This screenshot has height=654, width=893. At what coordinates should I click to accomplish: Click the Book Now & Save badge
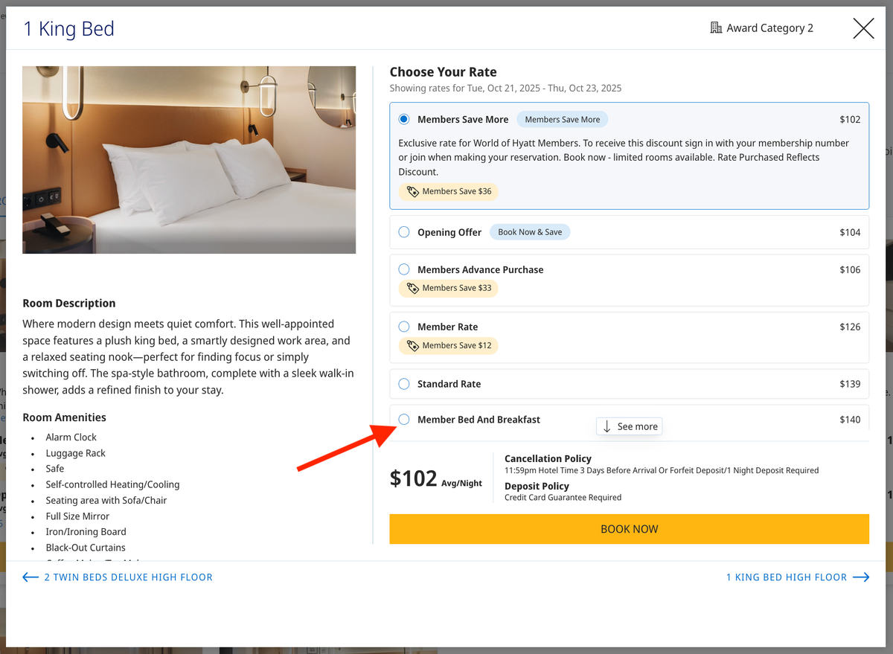click(x=530, y=231)
